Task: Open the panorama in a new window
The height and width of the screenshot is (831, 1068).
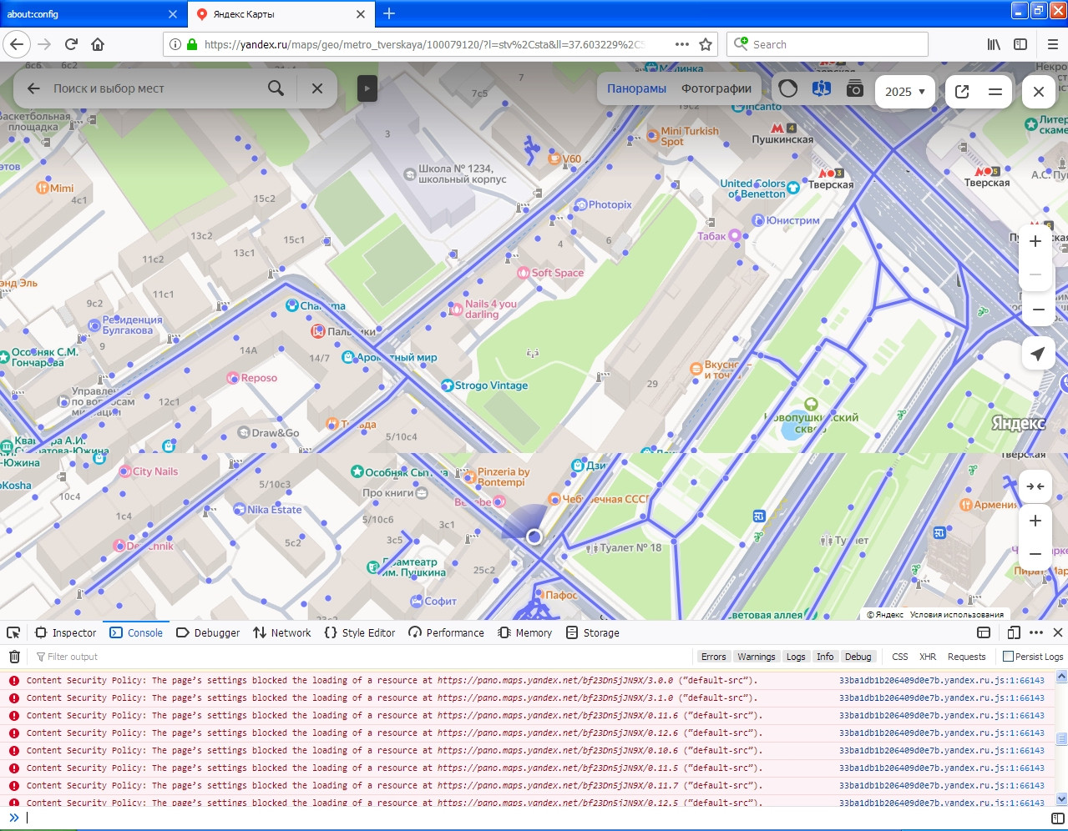Action: click(962, 92)
